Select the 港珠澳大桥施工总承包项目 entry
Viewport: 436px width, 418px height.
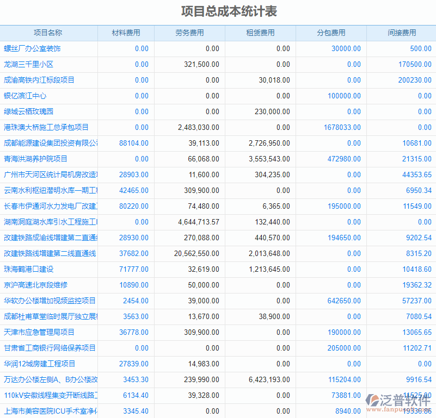click(x=46, y=127)
